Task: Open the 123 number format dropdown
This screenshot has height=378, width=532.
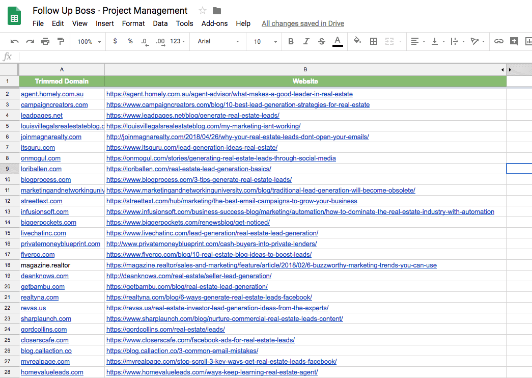Action: [178, 41]
